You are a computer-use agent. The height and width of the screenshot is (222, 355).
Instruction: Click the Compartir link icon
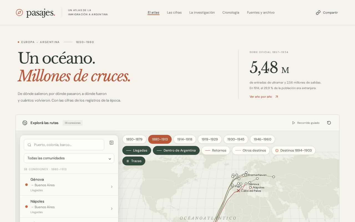[x=318, y=12]
